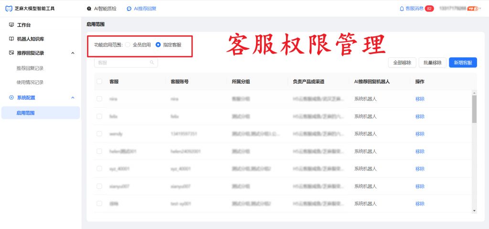Check the checkbox for the xianyu007 row
Image resolution: width=489 pixels, height=229 pixels.
(99, 186)
